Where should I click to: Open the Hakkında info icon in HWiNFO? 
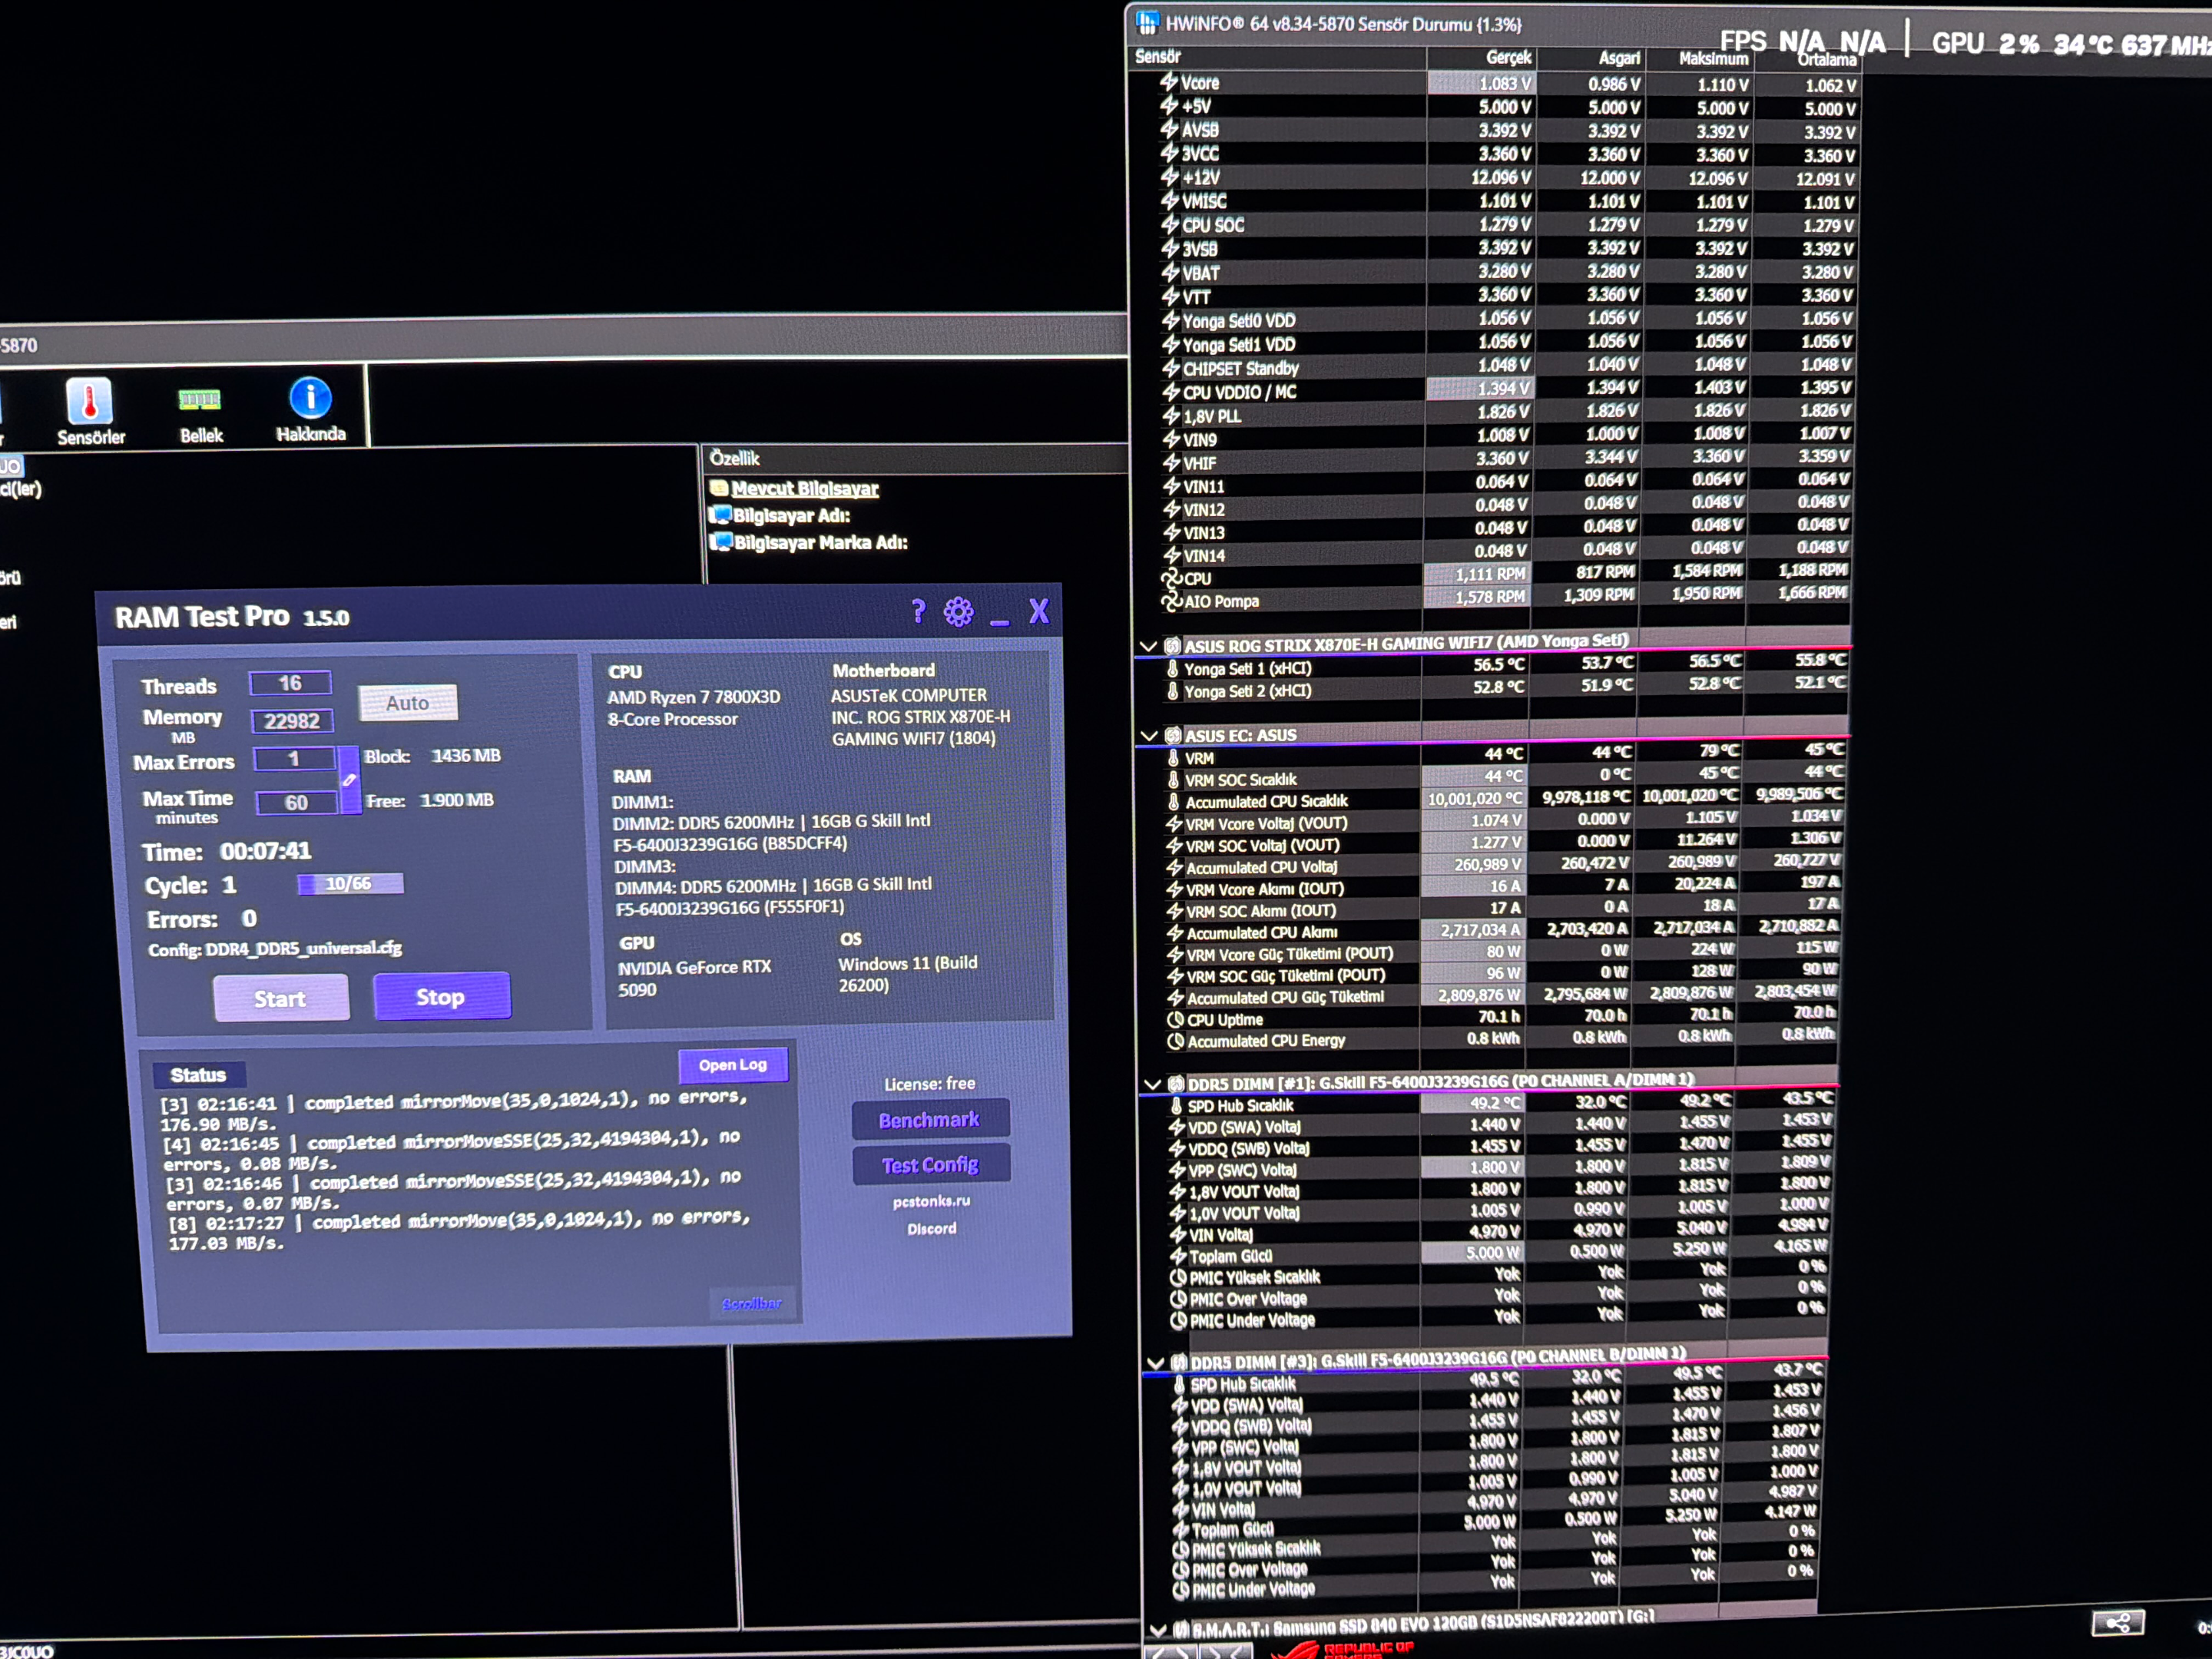[310, 398]
